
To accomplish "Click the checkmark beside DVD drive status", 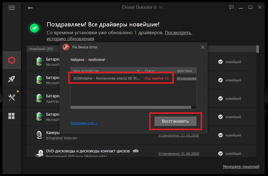I will [220, 153].
